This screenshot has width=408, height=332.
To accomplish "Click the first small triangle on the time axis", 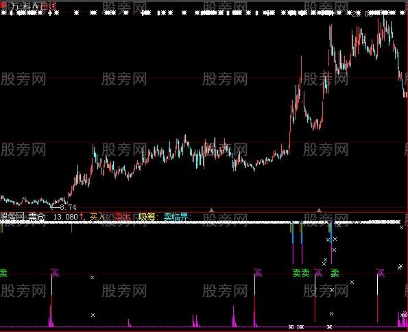I will (x=212, y=210).
